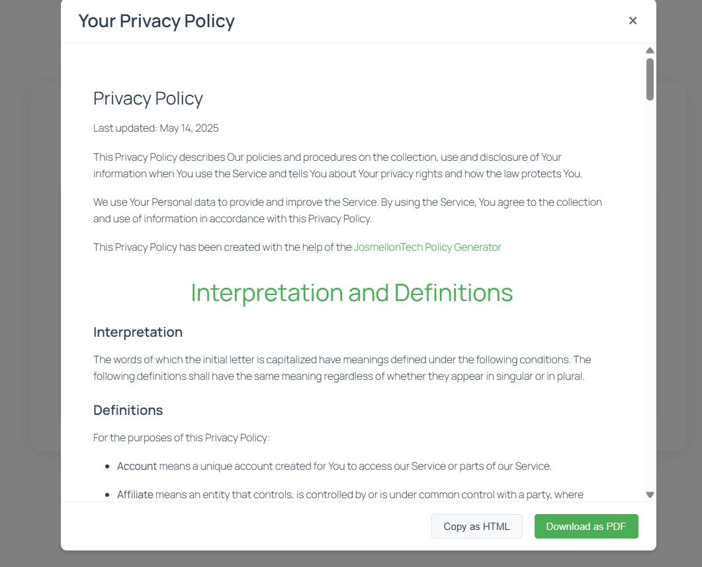This screenshot has width=702, height=567.
Task: Click the bold "Affiliate" definition term
Action: click(x=135, y=495)
